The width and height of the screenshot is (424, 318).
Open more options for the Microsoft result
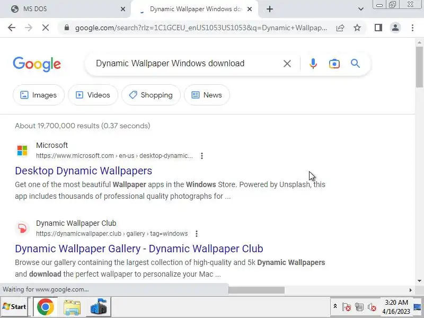202,156
